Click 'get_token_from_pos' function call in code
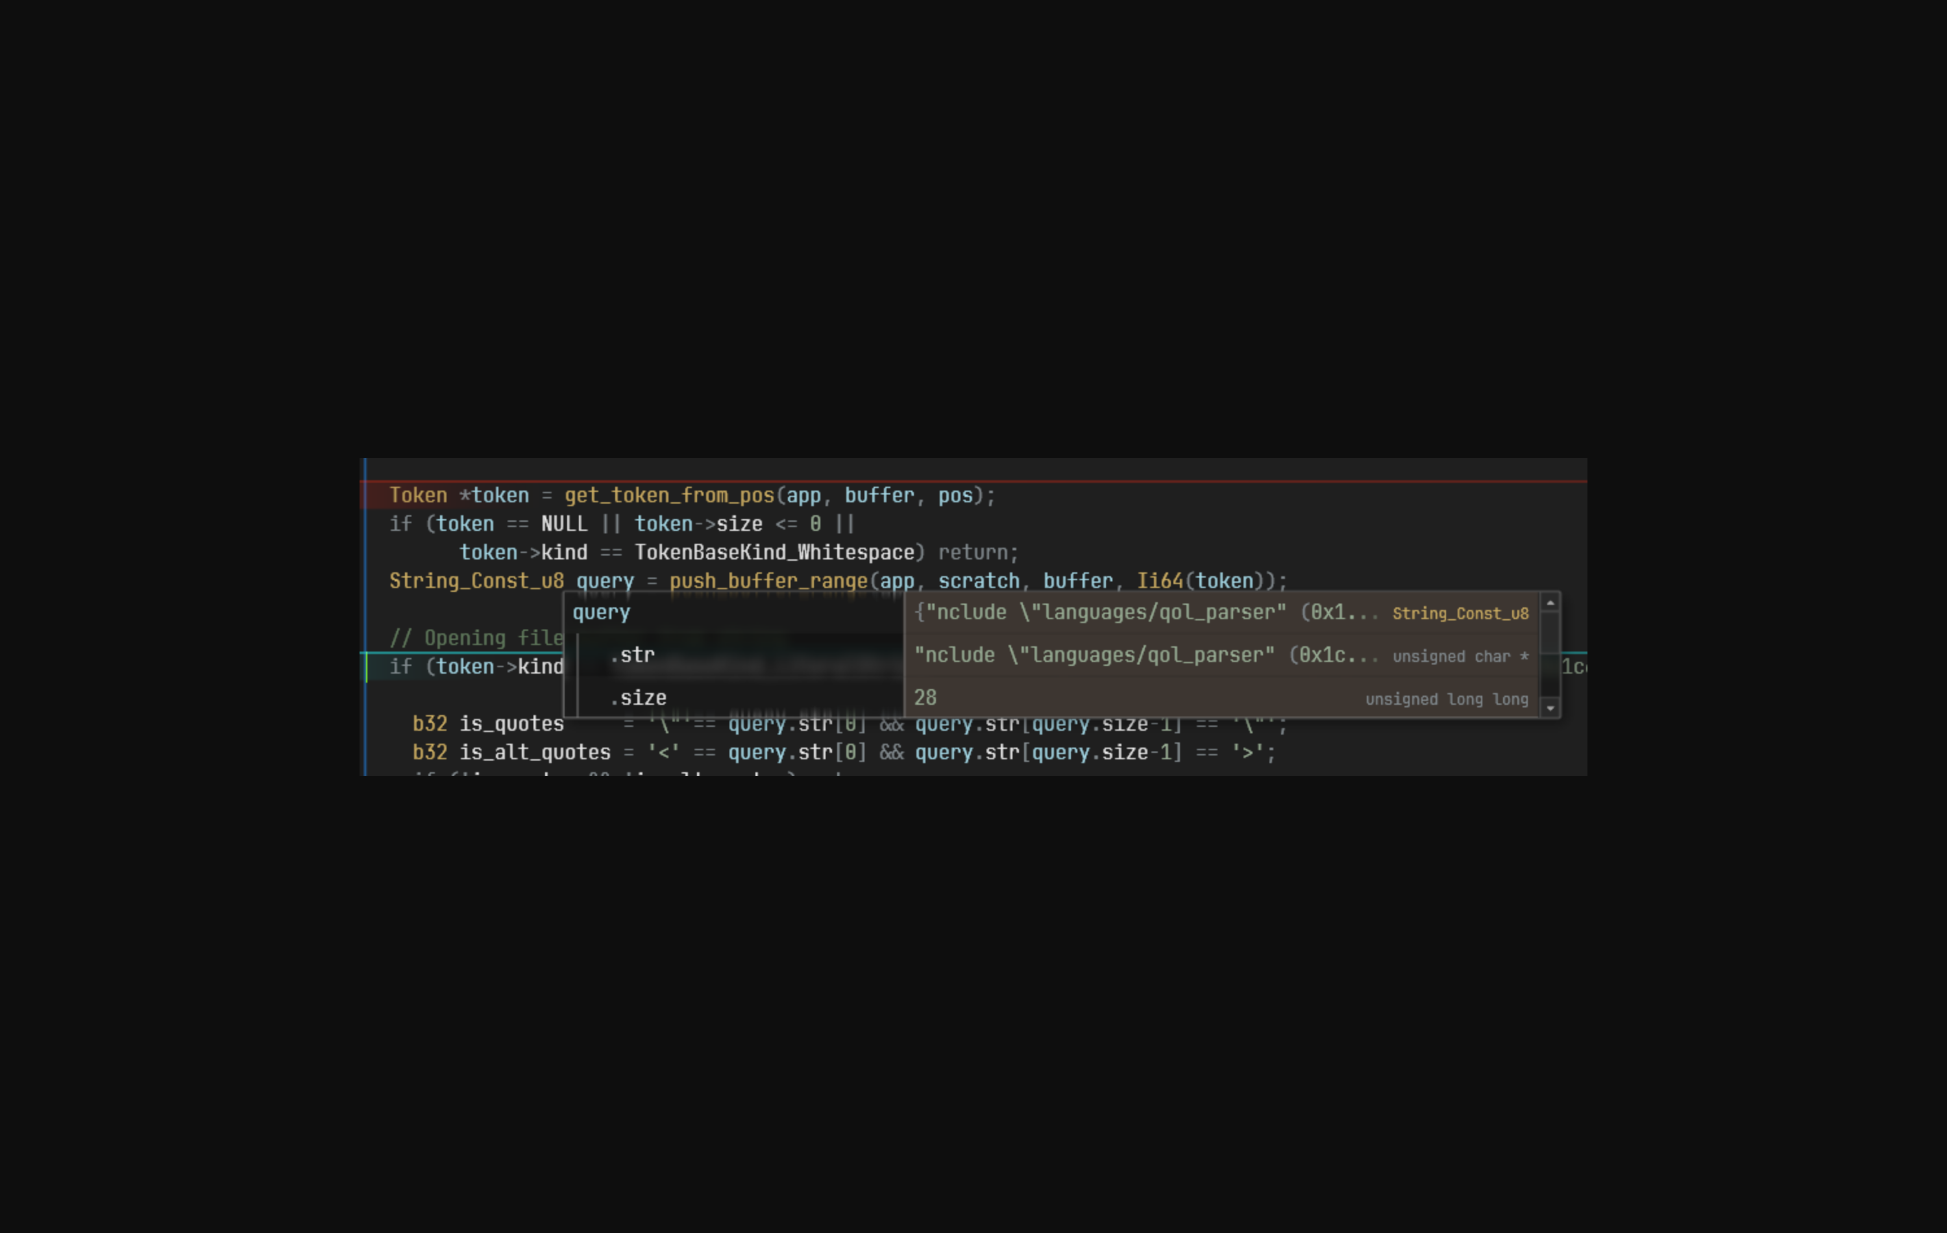Image resolution: width=1947 pixels, height=1233 pixels. [670, 496]
